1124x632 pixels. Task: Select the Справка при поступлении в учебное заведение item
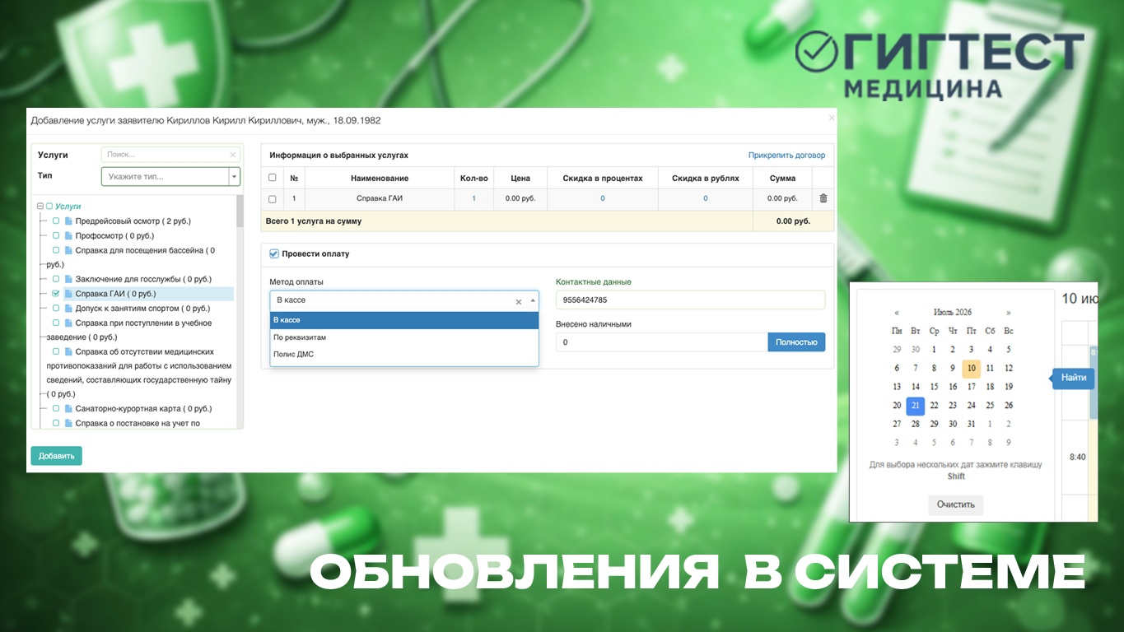coord(129,330)
